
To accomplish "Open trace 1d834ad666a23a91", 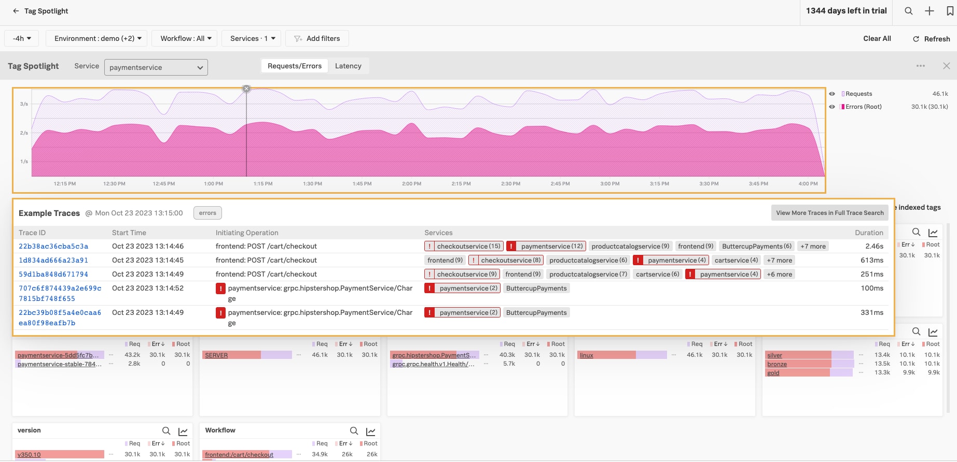I will (53, 260).
